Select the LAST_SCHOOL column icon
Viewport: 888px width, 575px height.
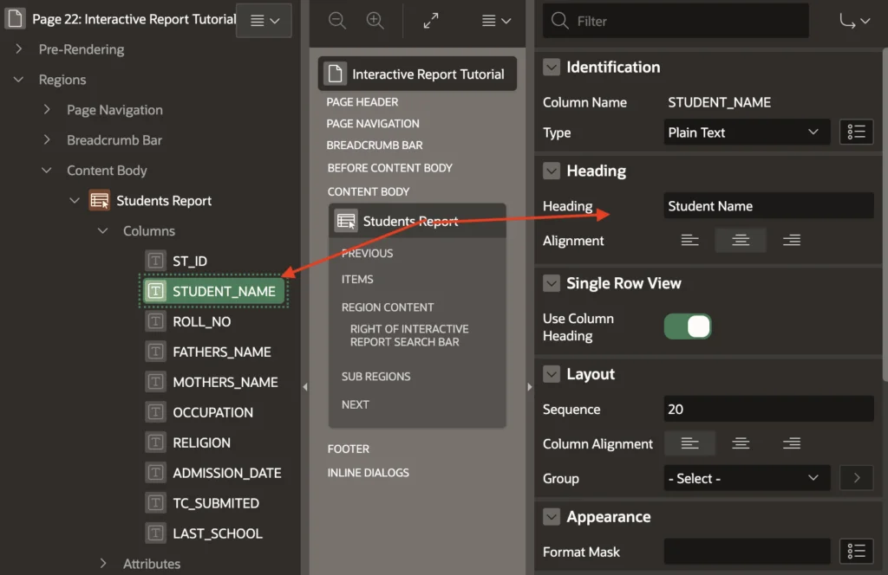pyautogui.click(x=156, y=533)
